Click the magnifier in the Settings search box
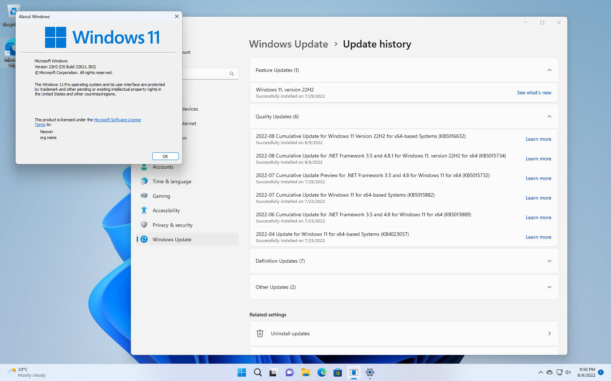The width and height of the screenshot is (611, 381). pyautogui.click(x=232, y=73)
